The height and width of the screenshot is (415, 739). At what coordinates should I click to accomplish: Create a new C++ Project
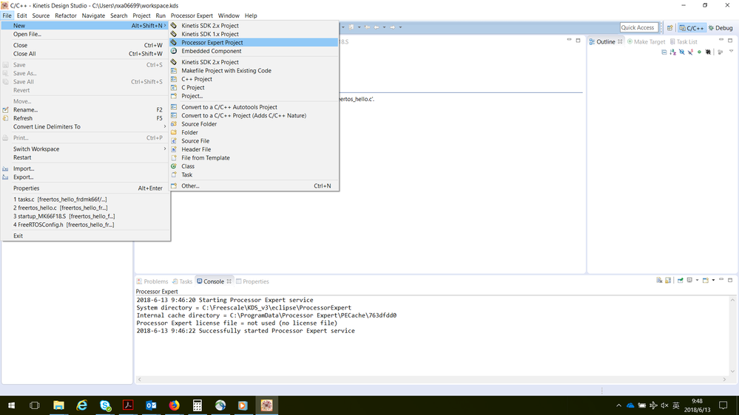coord(254,79)
